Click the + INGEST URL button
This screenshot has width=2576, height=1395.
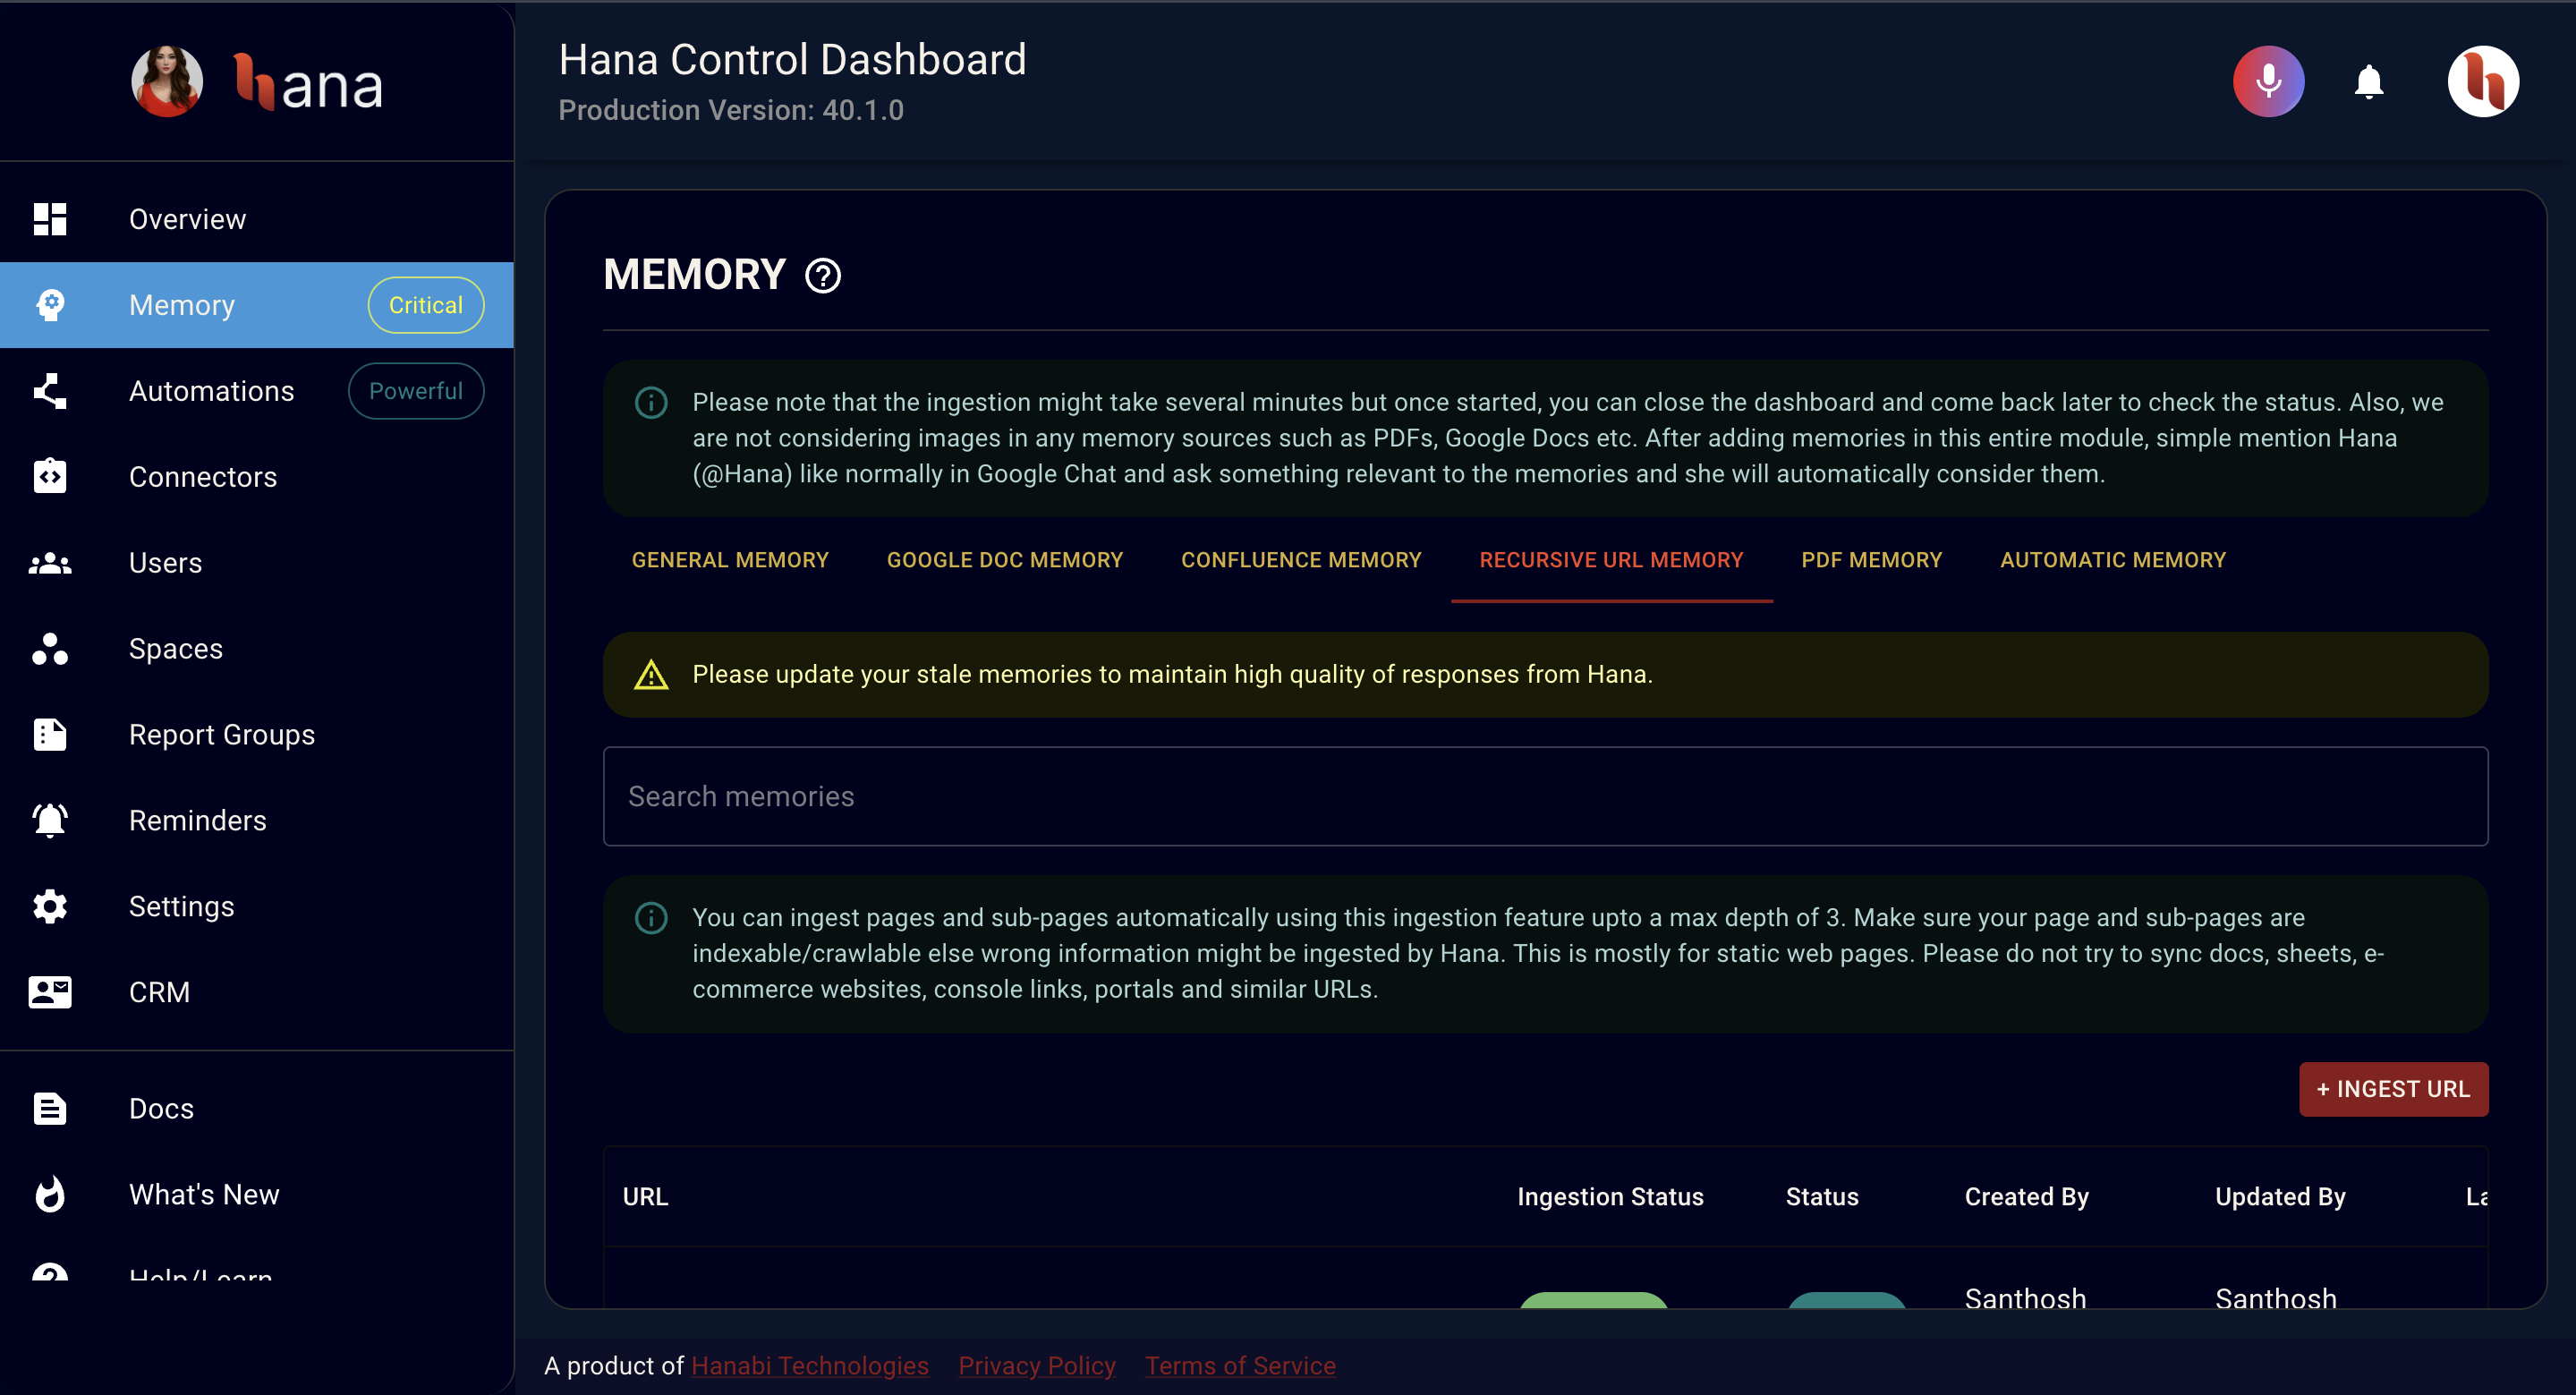click(x=2393, y=1090)
